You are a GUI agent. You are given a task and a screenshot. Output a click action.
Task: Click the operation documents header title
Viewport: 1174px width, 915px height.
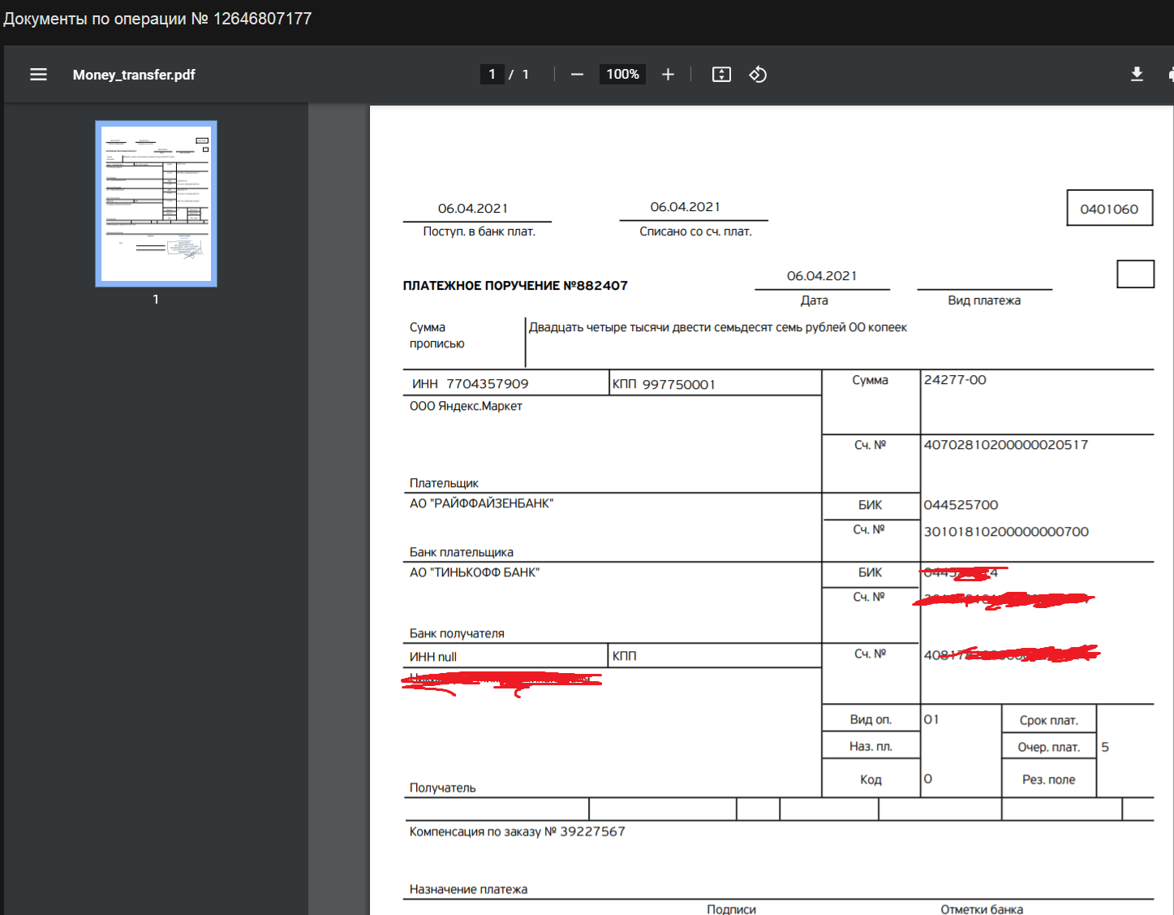157,19
